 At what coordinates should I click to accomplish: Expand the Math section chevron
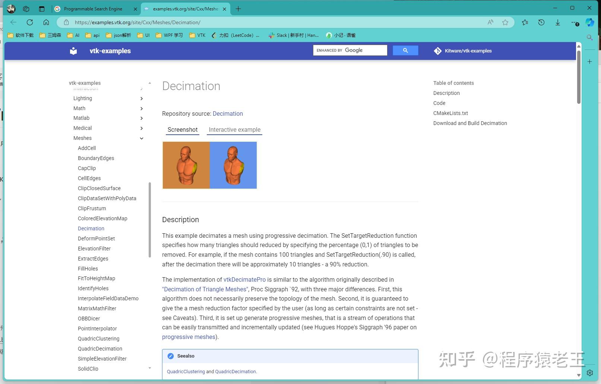[x=142, y=109]
